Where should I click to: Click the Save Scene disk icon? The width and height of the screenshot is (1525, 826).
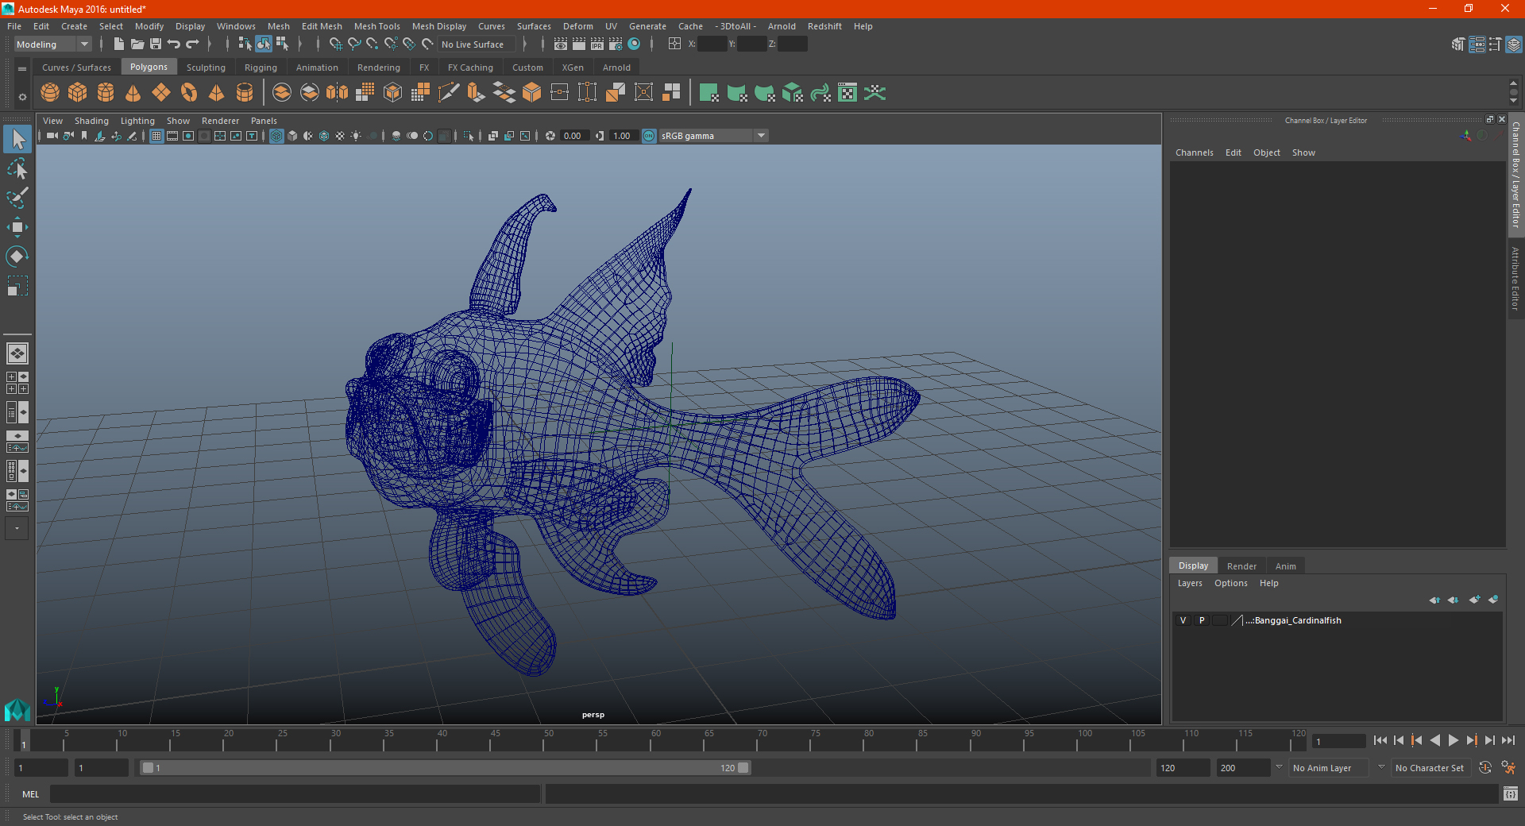(156, 44)
